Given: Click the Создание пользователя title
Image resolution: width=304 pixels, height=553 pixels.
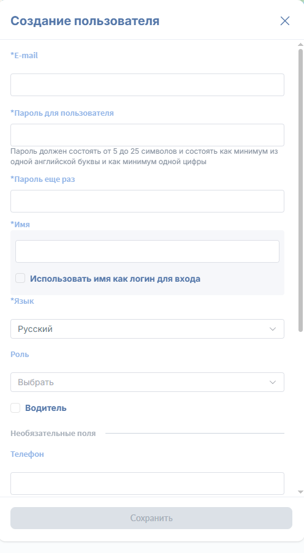Looking at the screenshot, I should [x=85, y=21].
